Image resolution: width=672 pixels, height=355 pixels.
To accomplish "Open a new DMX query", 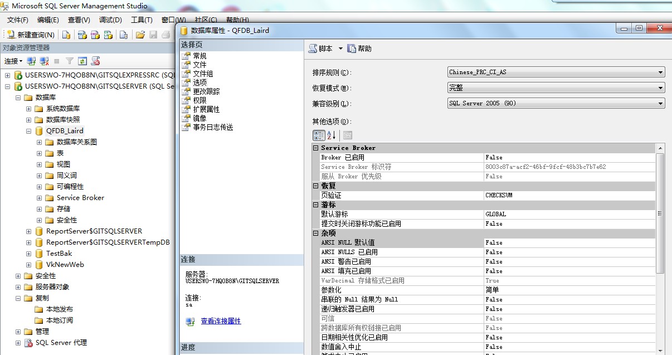I will tap(95, 35).
